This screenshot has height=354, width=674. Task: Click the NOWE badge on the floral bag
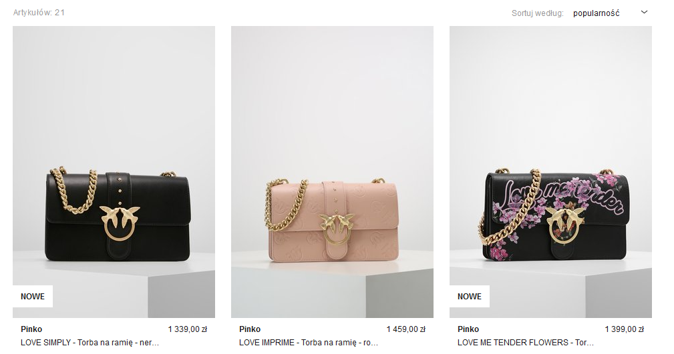[x=470, y=297]
